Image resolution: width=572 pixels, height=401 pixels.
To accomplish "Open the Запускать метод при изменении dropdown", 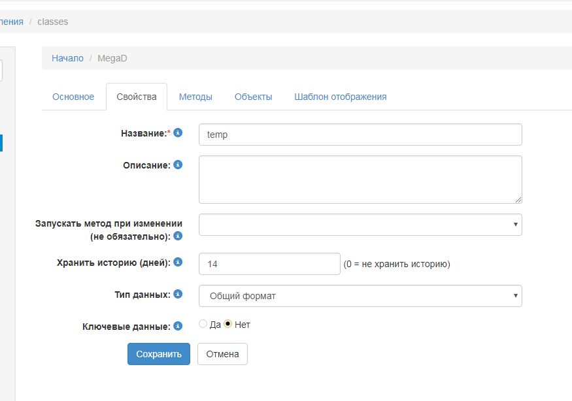I will tap(360, 225).
